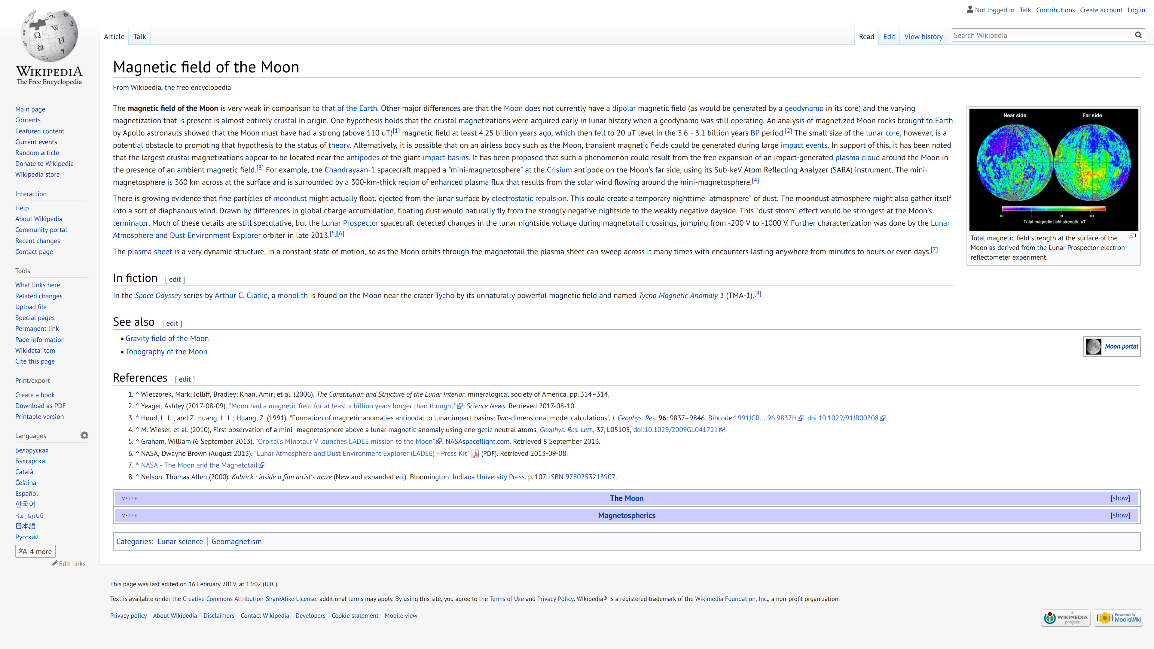Click the Wikimedia project badge
1154x649 pixels.
click(x=1065, y=618)
